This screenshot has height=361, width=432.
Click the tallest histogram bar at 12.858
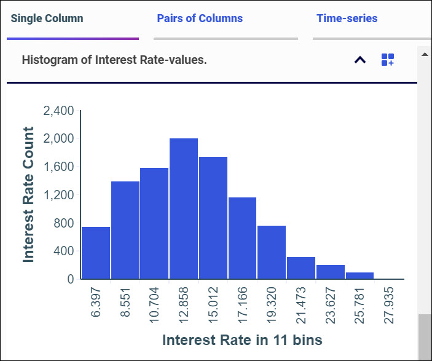click(x=184, y=209)
